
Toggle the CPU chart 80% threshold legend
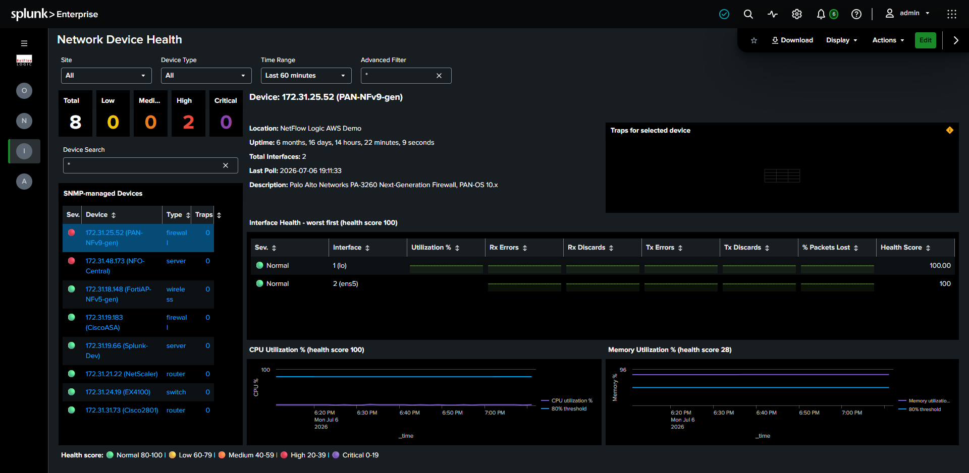coord(564,408)
